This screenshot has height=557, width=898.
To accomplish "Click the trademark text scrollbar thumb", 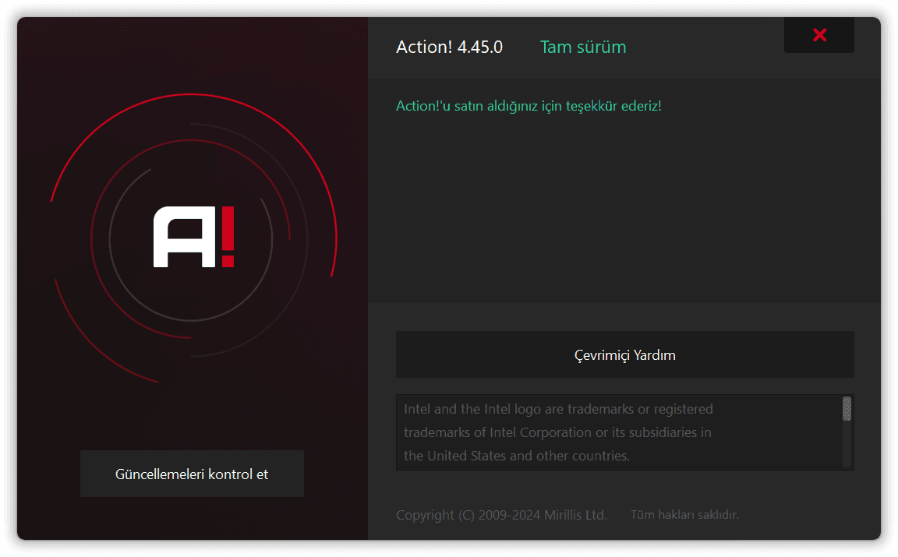I will [847, 409].
